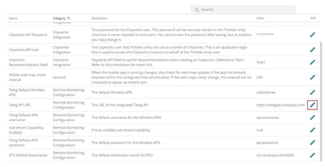Edit Telog Default APN username
This screenshot has height=167, width=326.
pos(313,118)
